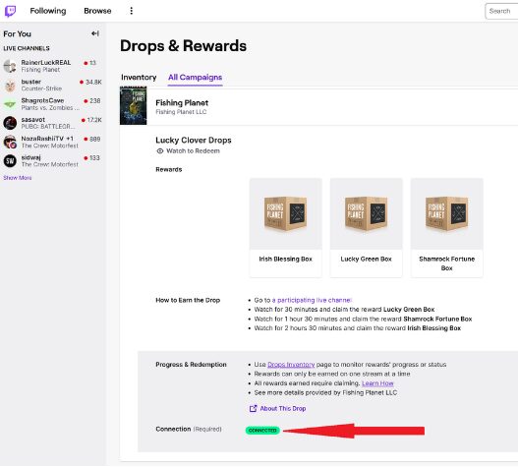Click the Lucky Clover Drops heading
The width and height of the screenshot is (518, 467).
pyautogui.click(x=194, y=141)
